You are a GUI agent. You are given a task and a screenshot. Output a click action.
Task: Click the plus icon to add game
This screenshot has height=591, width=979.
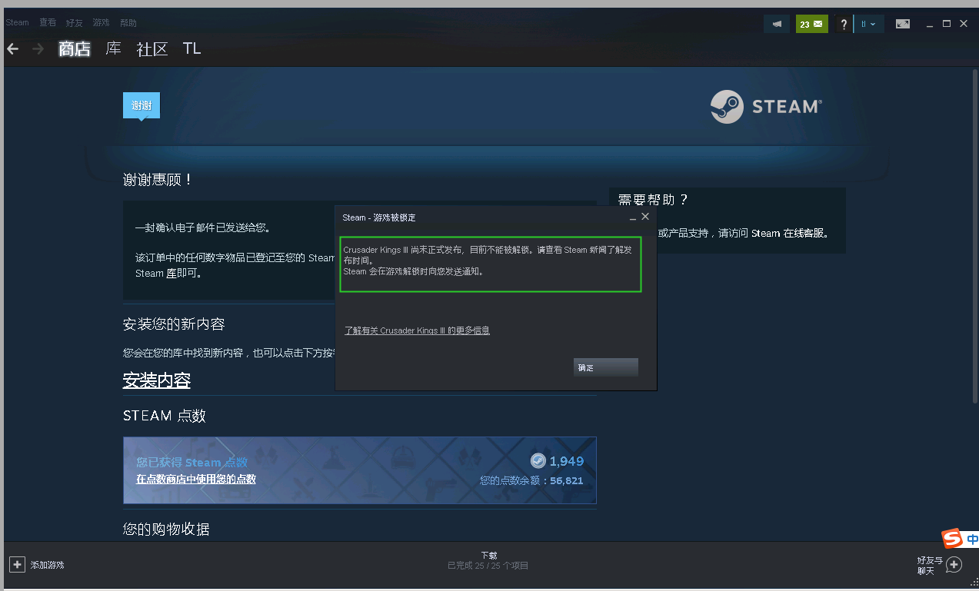(x=17, y=564)
